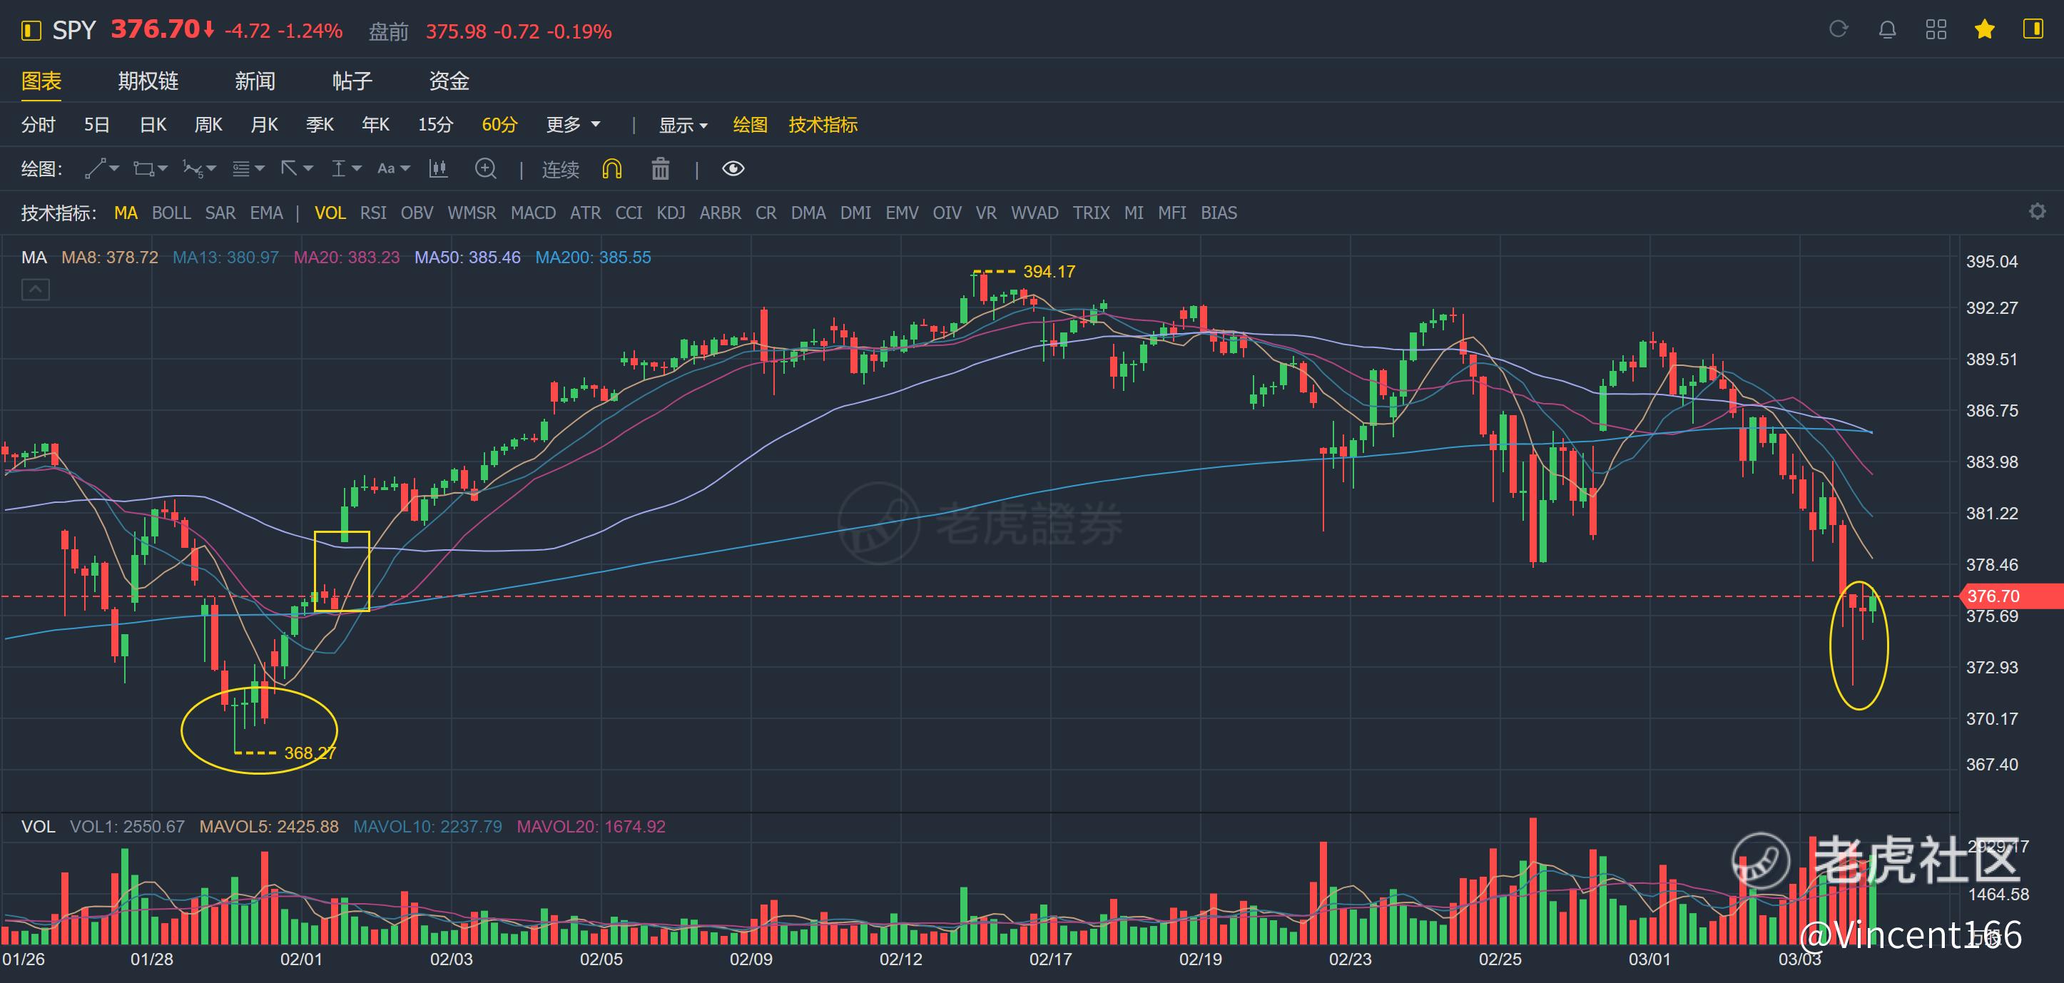Toggle the magnet snap mode

point(611,168)
